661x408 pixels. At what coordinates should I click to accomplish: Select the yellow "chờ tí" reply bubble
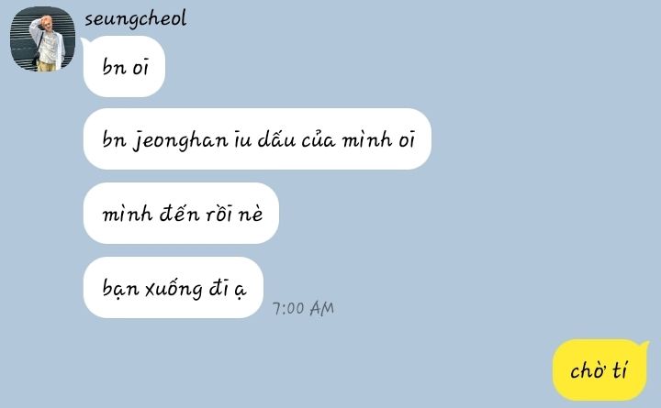[599, 370]
